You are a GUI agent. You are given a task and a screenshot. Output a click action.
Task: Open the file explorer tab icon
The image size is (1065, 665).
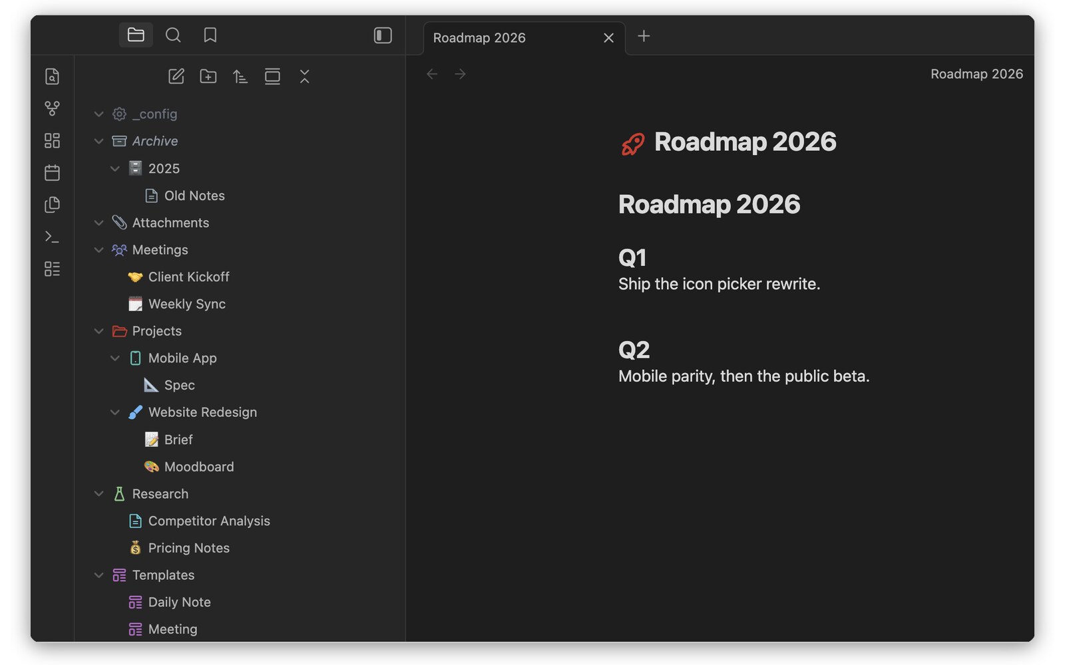[x=136, y=35]
